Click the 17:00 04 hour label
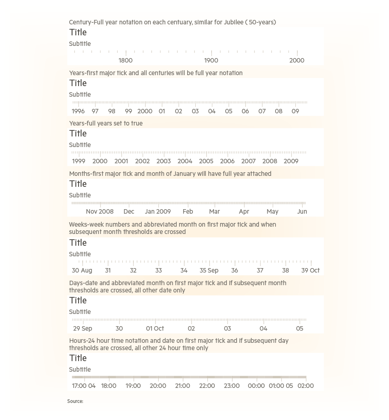Image resolution: width=389 pixels, height=420 pixels. [84, 386]
